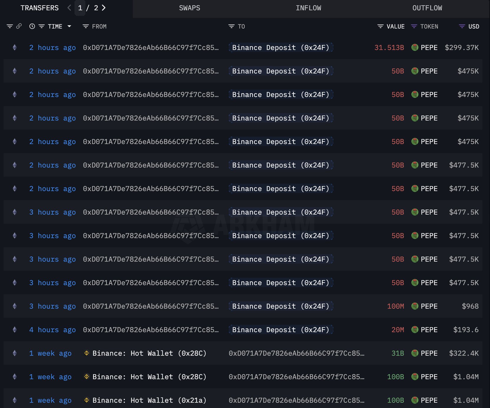This screenshot has width=490, height=408.
Task: Click Ethereum icon on 20M PEPE row
Action: [15, 330]
